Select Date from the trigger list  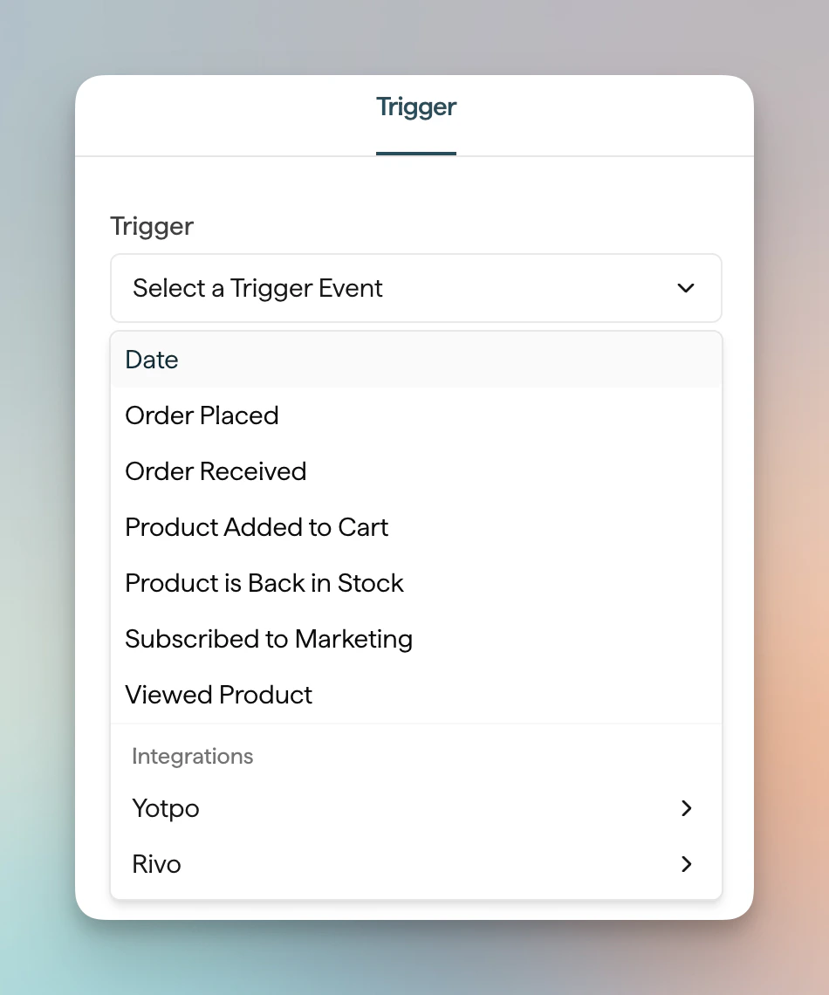pyautogui.click(x=151, y=360)
